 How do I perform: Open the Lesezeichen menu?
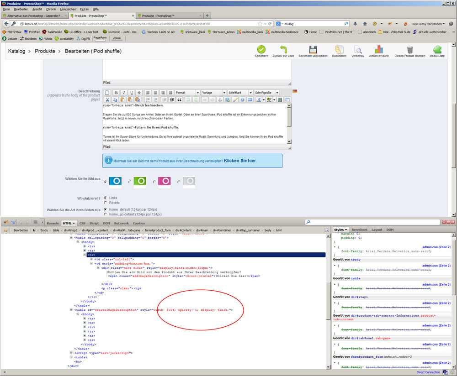coord(68,9)
